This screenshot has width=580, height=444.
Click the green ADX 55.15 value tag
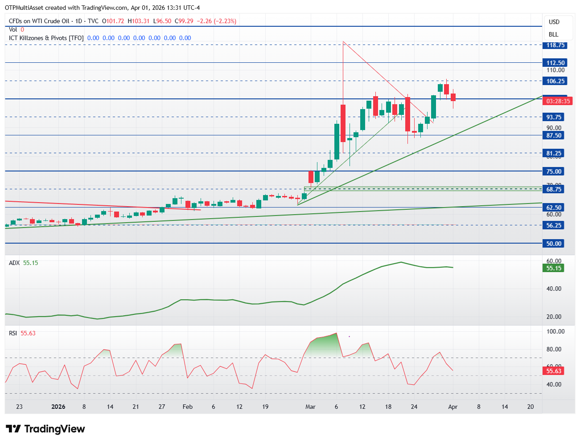tap(554, 268)
